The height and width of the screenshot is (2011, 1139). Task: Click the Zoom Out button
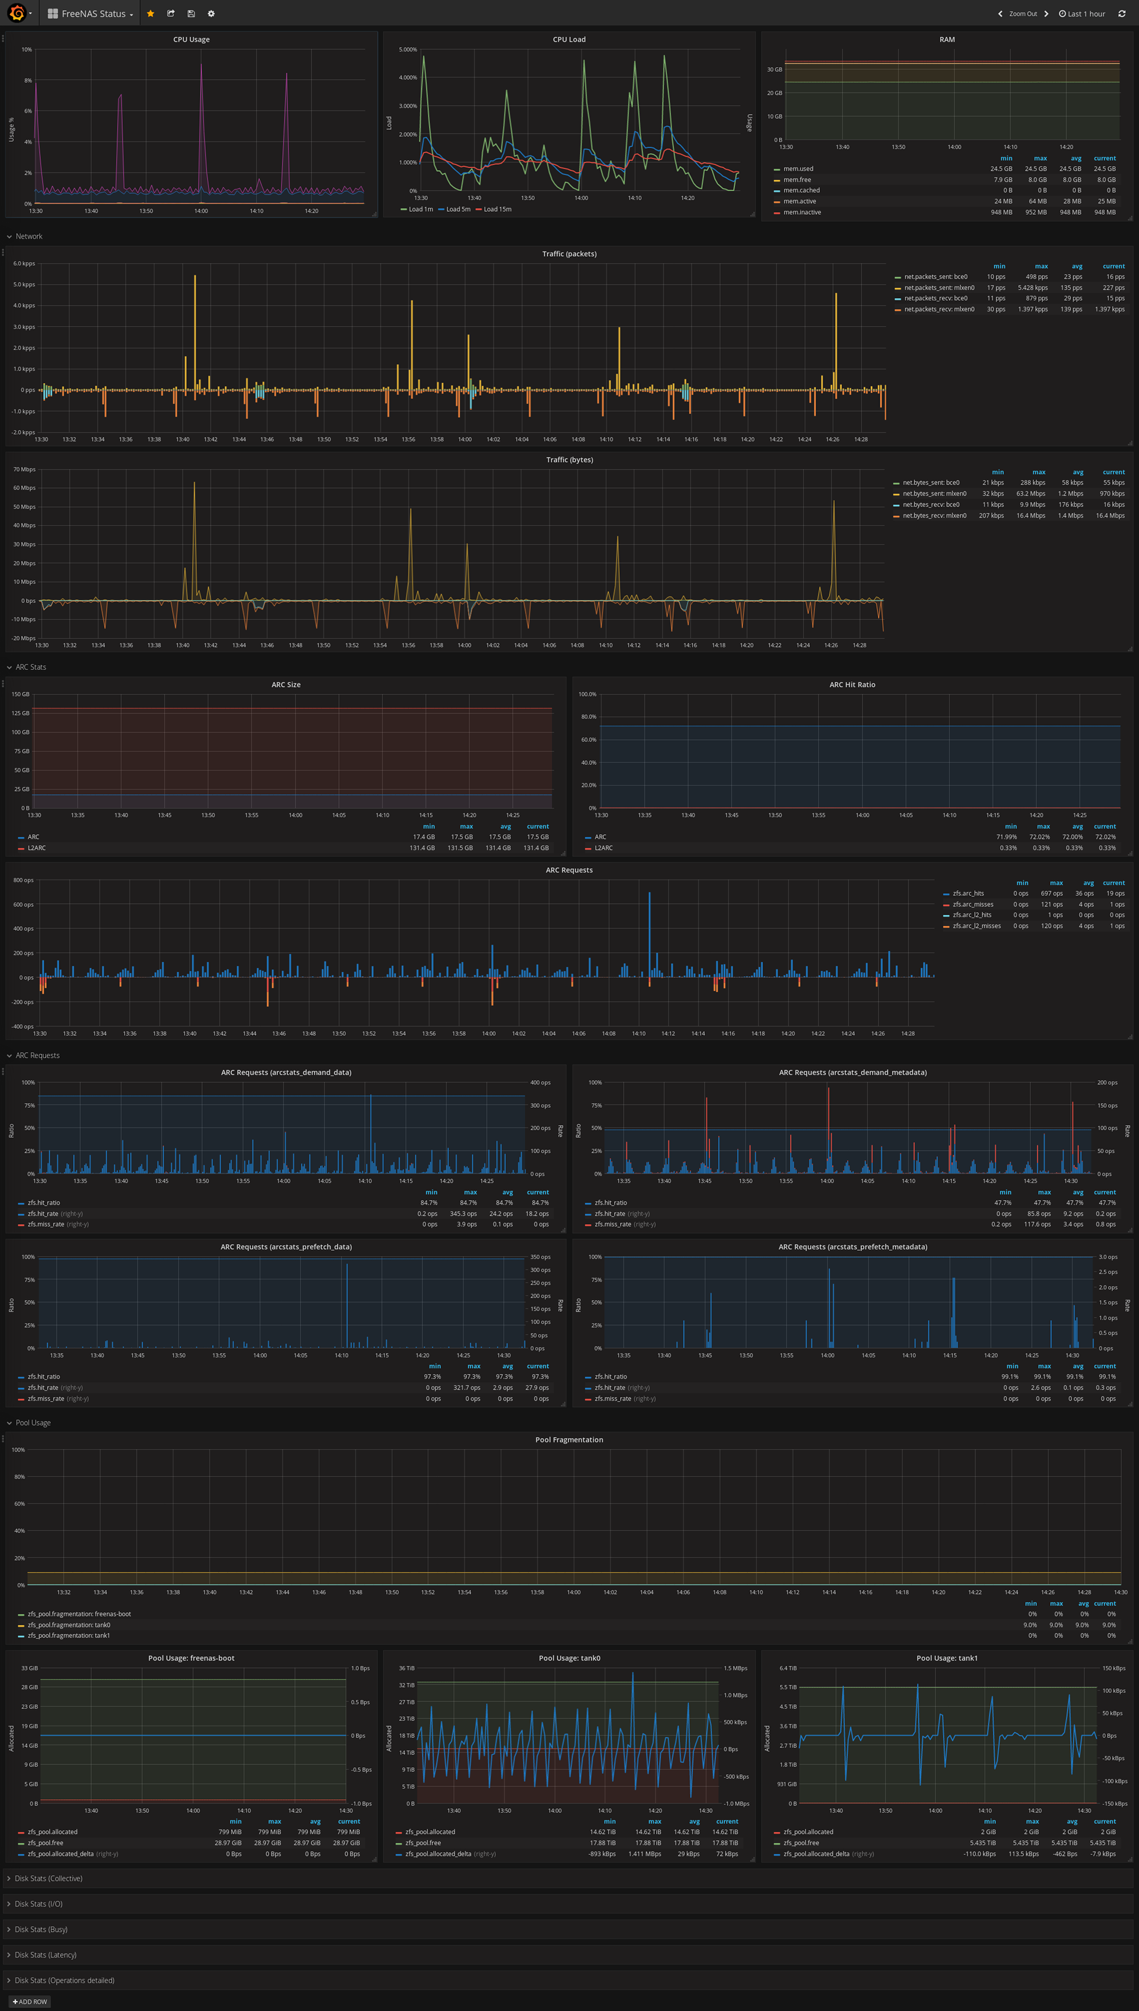coord(1023,13)
